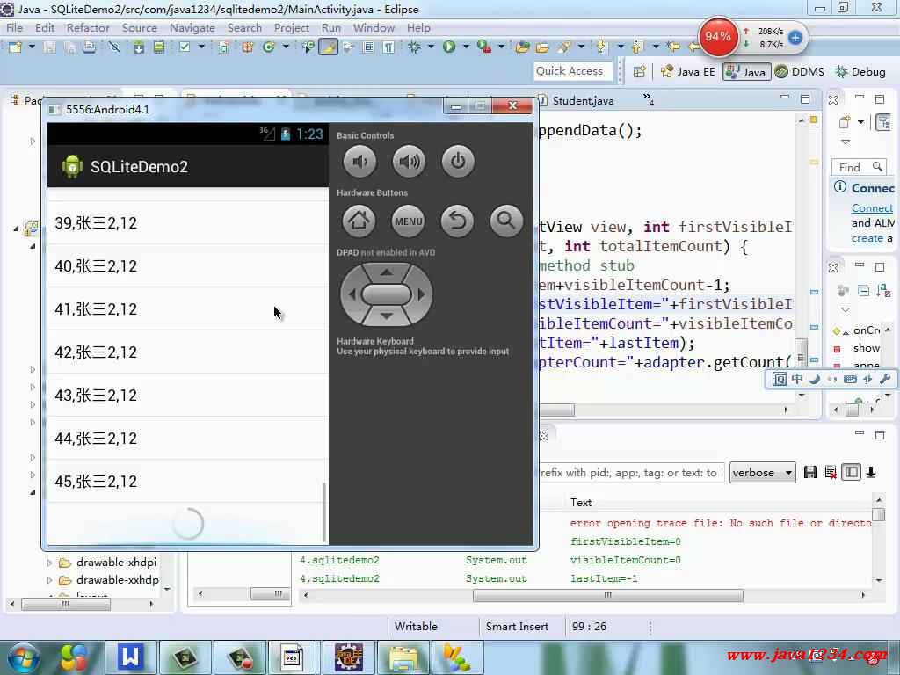This screenshot has height=675, width=900.
Task: Open the Refactor menu
Action: [x=88, y=27]
